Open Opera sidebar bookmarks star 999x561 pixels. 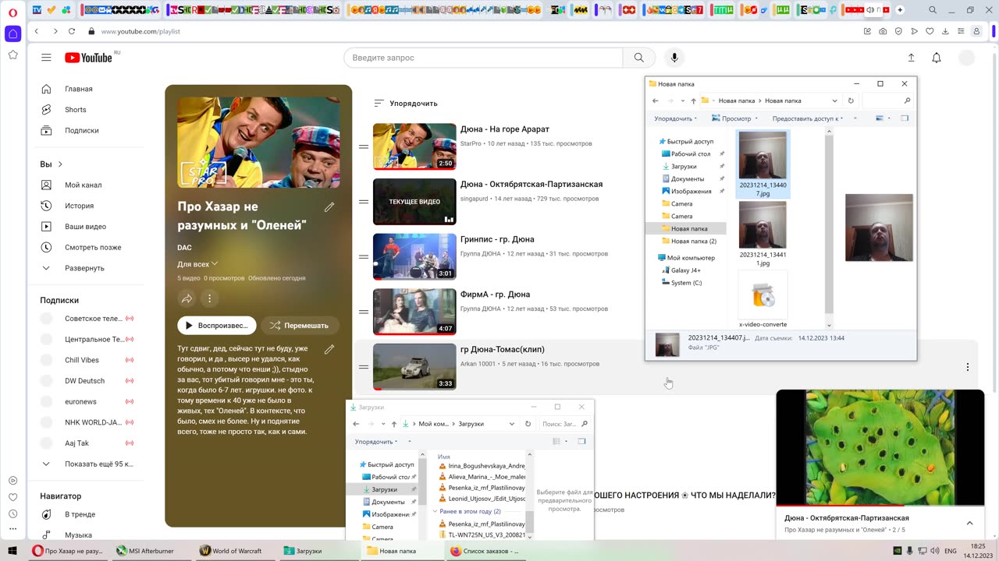[12, 55]
